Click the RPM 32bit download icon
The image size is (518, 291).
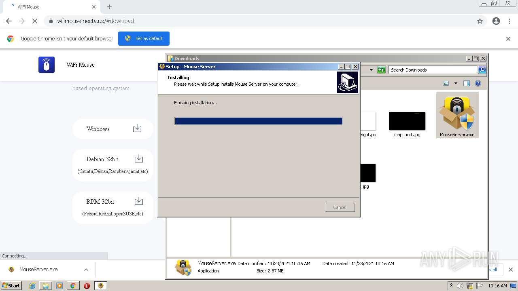coord(138,201)
